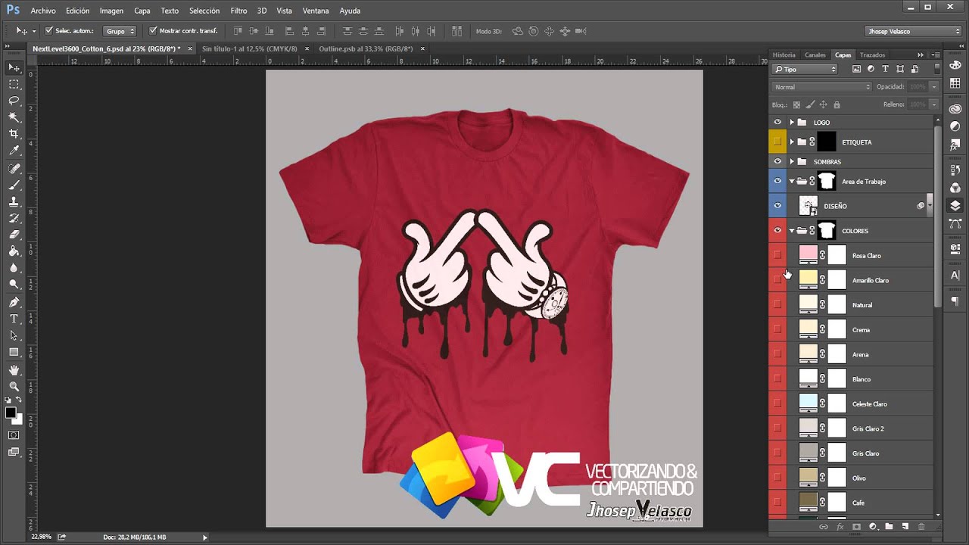969x545 pixels.
Task: Switch to the Canales tab
Action: [x=815, y=54]
